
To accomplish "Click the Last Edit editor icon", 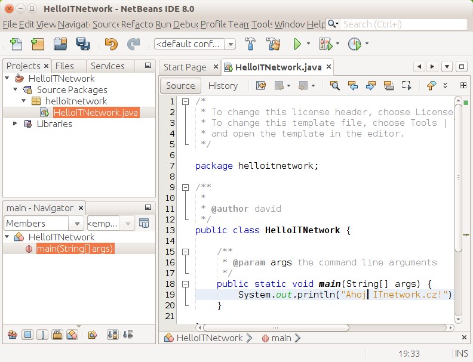I will (x=261, y=86).
